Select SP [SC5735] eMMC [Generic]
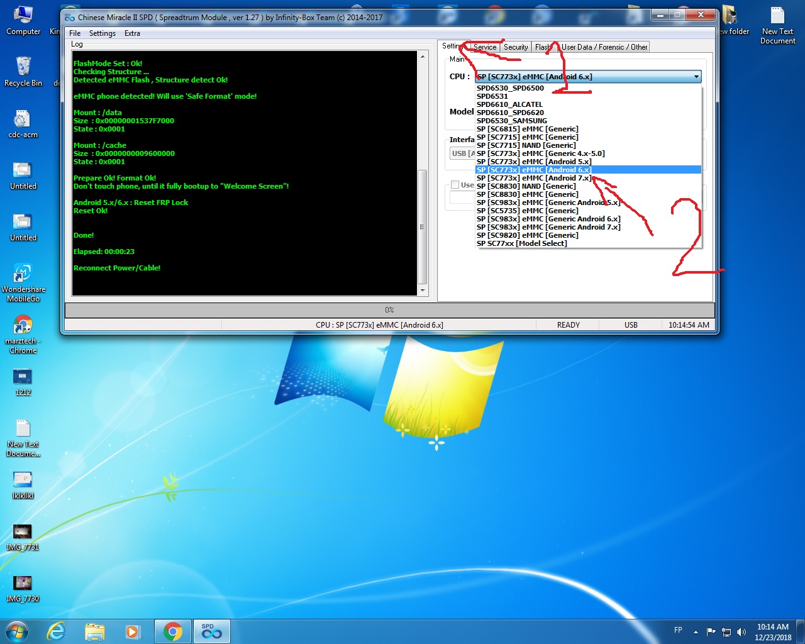Screen dimensions: 805x644 [588, 211]
